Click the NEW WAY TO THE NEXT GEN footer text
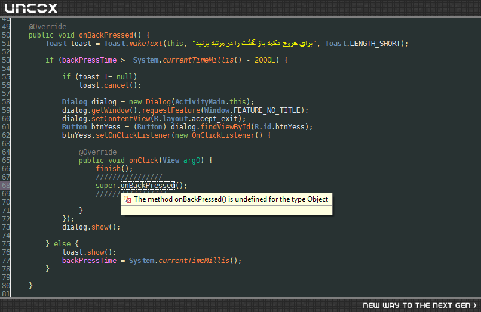Image resolution: width=481 pixels, height=312 pixels. (x=419, y=305)
